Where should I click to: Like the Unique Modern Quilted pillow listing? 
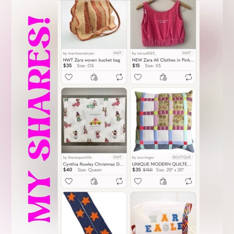138,181
